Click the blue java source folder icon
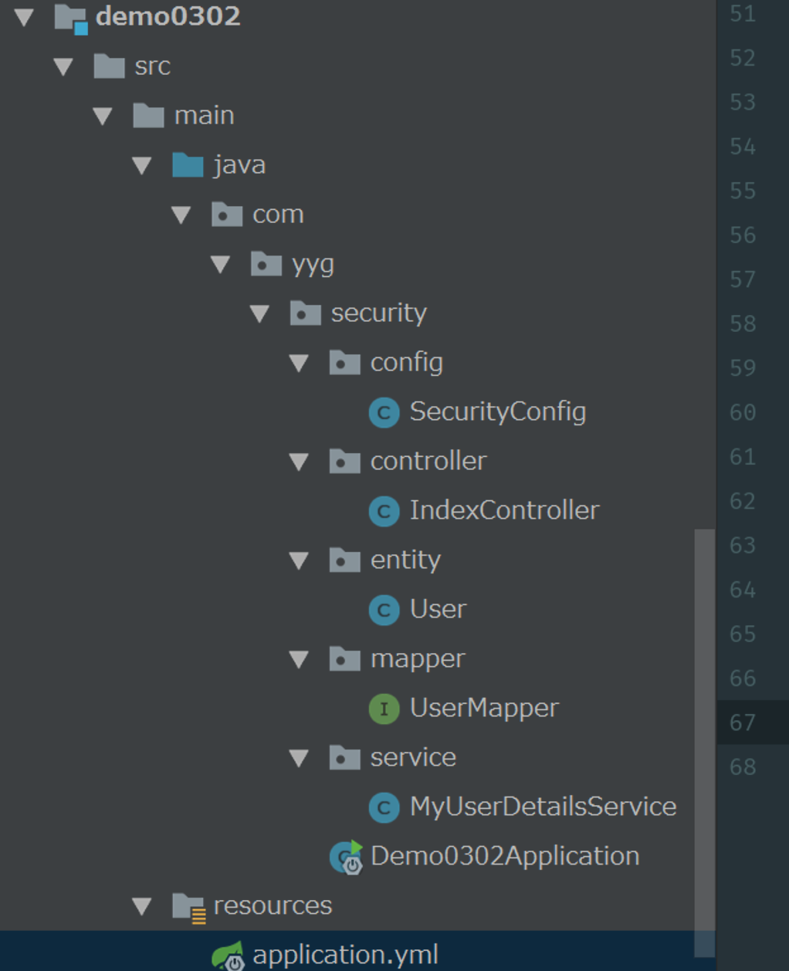Image resolution: width=789 pixels, height=971 pixels. [188, 165]
